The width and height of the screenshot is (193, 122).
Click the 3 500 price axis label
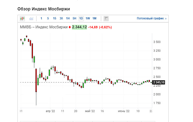[157, 42]
